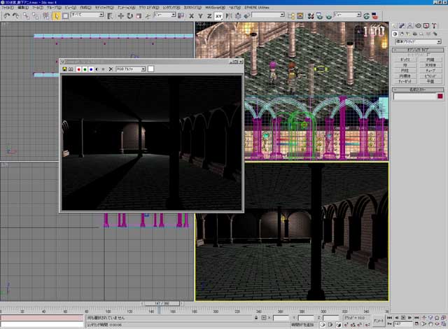Restrict transform to Y axis
The width and height of the screenshot is (448, 329).
tap(200, 16)
